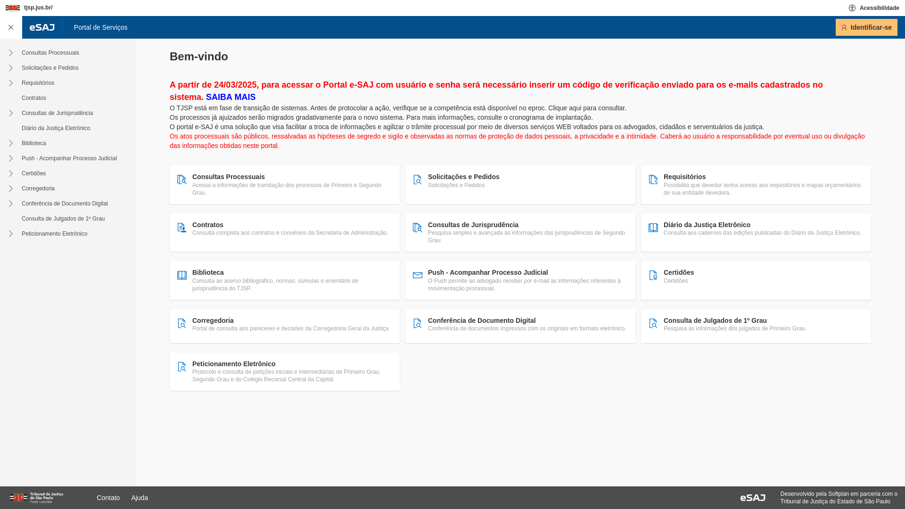Click Peticionamento Eletrônico card icon
The height and width of the screenshot is (509, 905).
[182, 367]
